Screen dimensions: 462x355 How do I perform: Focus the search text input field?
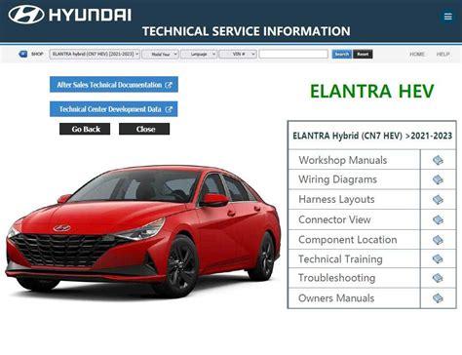click(x=293, y=54)
